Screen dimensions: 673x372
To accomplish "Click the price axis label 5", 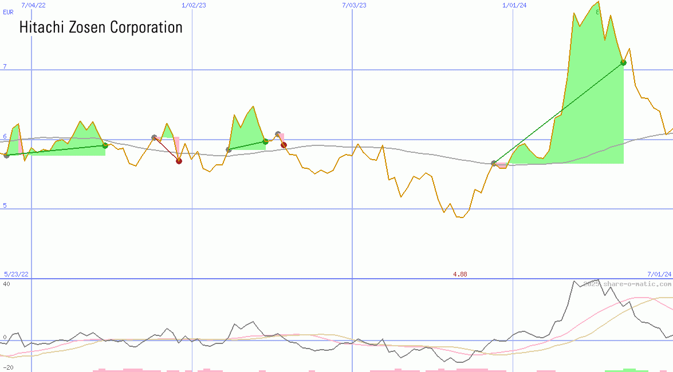I will point(5,205).
